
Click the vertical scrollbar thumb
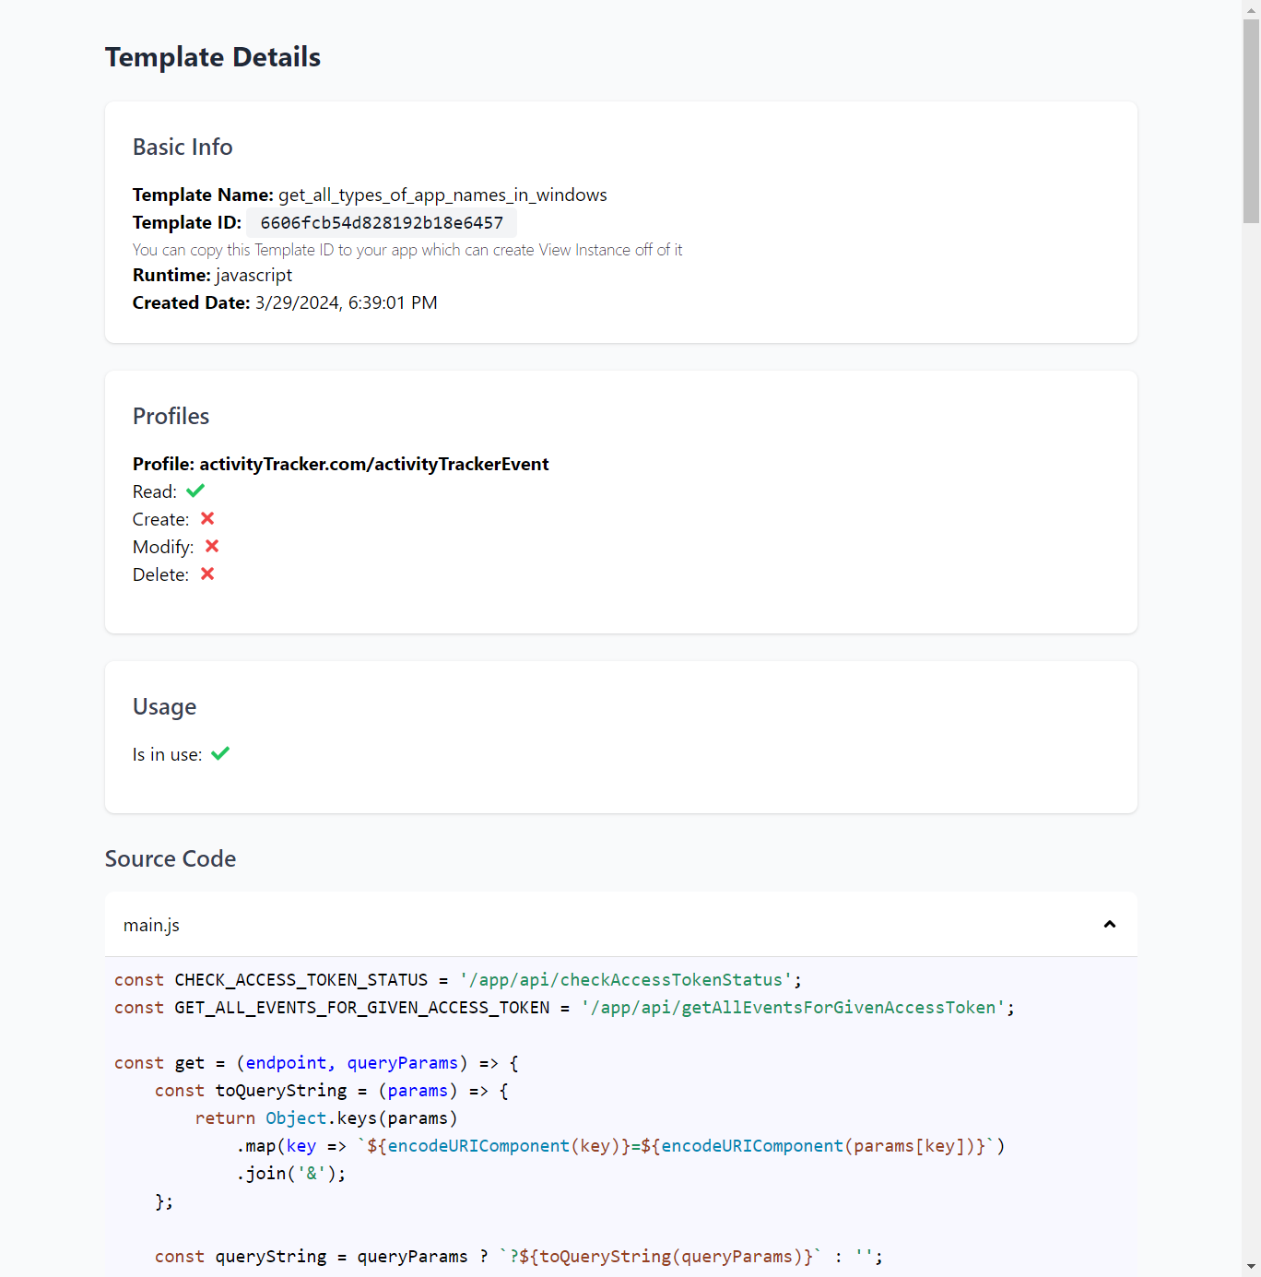coord(1251,121)
